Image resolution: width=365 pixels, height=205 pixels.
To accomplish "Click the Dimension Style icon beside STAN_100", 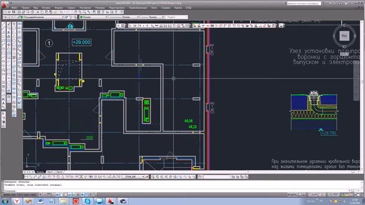I will coord(147,177).
